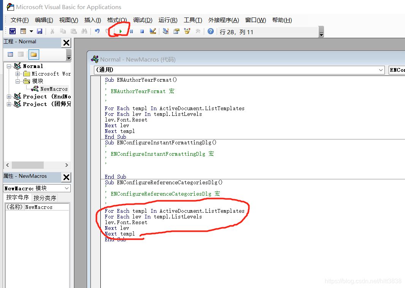Image resolution: width=405 pixels, height=288 pixels.
Task: Select the Normal project root item
Action: pyautogui.click(x=33, y=66)
